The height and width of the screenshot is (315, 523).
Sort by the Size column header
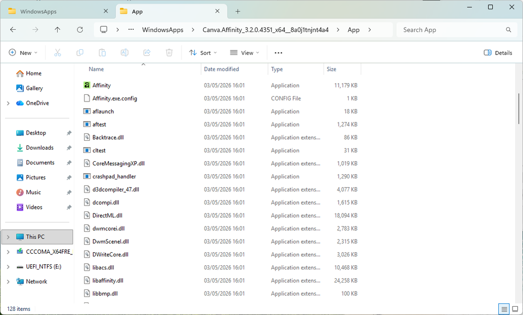(x=331, y=69)
